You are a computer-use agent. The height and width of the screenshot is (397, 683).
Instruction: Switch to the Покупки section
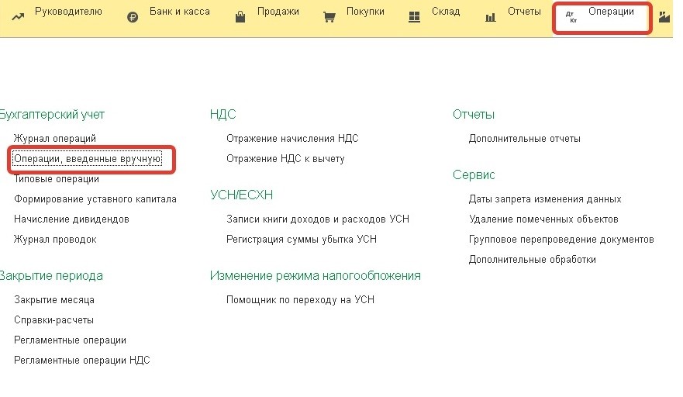365,12
